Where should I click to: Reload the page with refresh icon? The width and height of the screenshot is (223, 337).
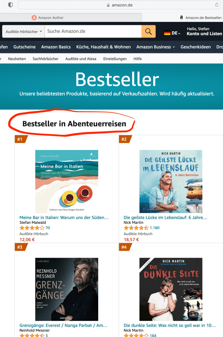tap(217, 5)
